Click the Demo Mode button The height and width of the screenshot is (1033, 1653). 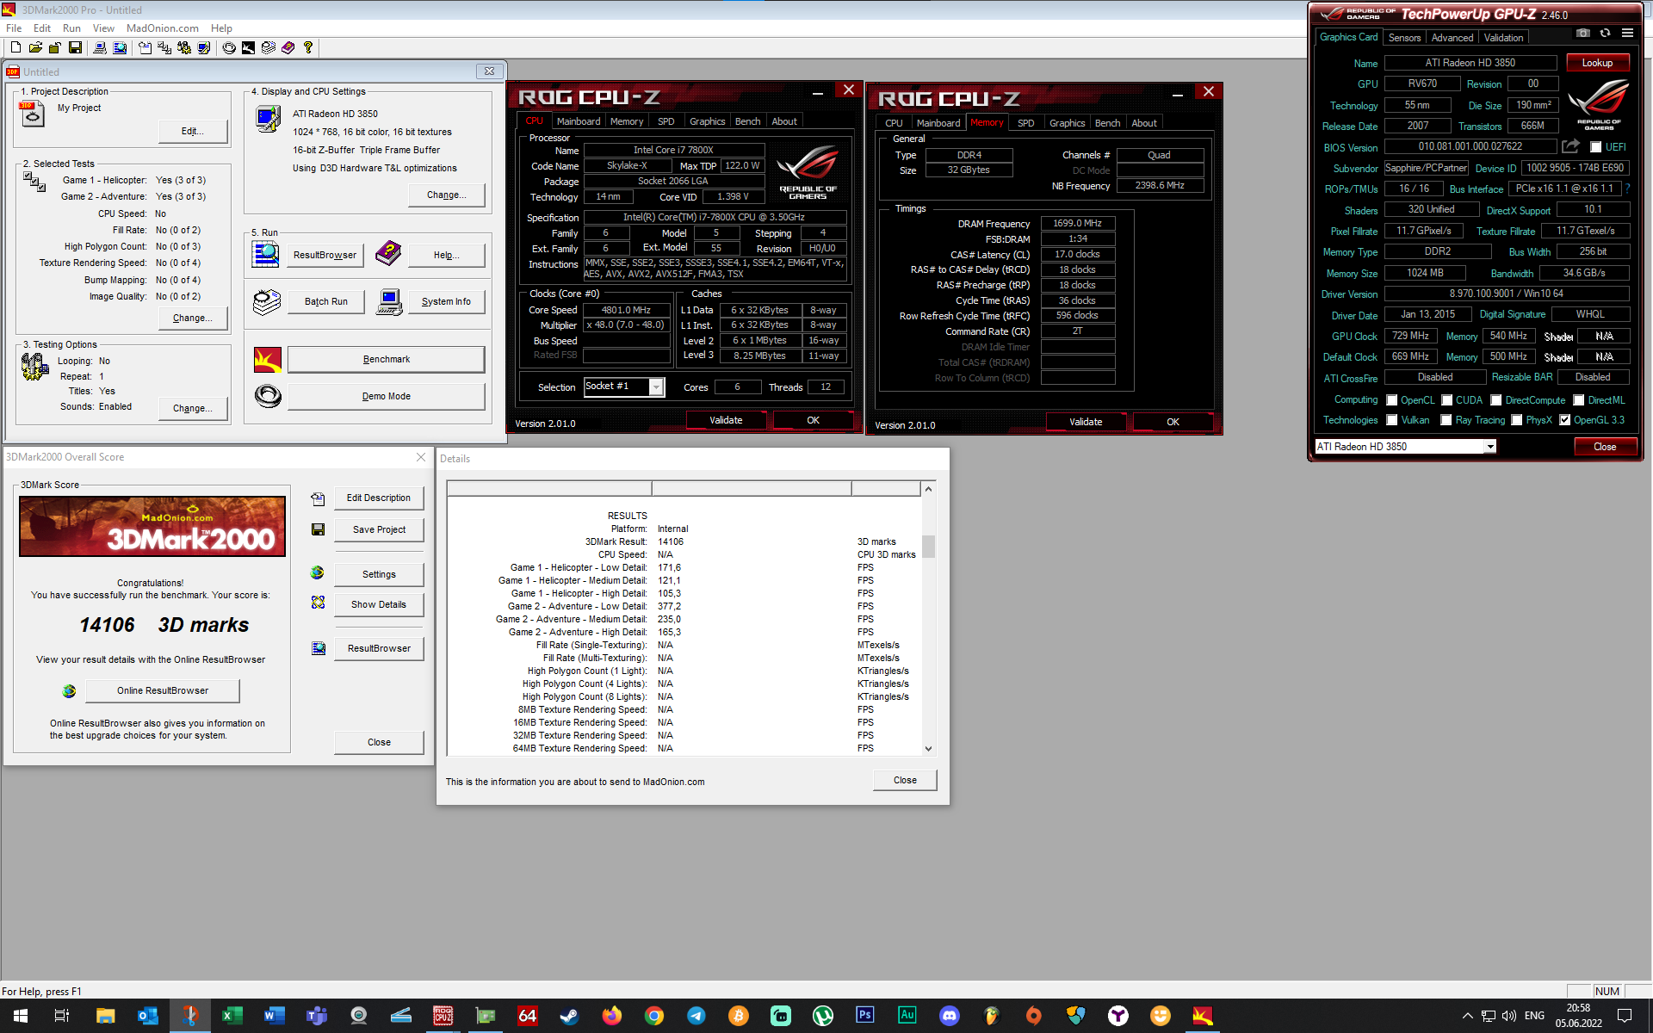(386, 396)
